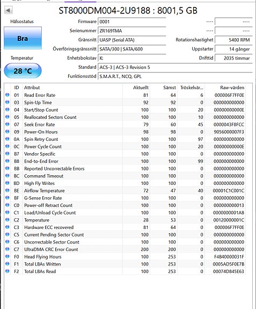The image size is (256, 309).
Task: Click the Firmware field showing 0001
Action: (132, 21)
